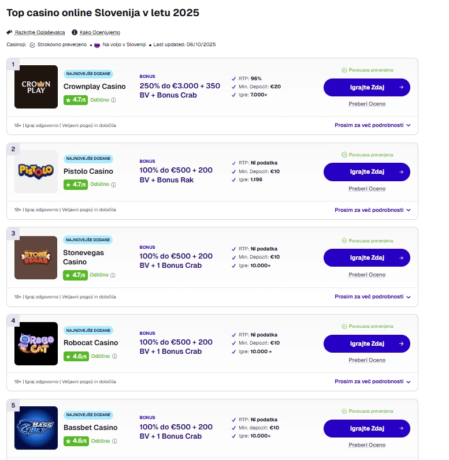Click Igrajte Zdaj for Bassbet Casino

click(366, 428)
